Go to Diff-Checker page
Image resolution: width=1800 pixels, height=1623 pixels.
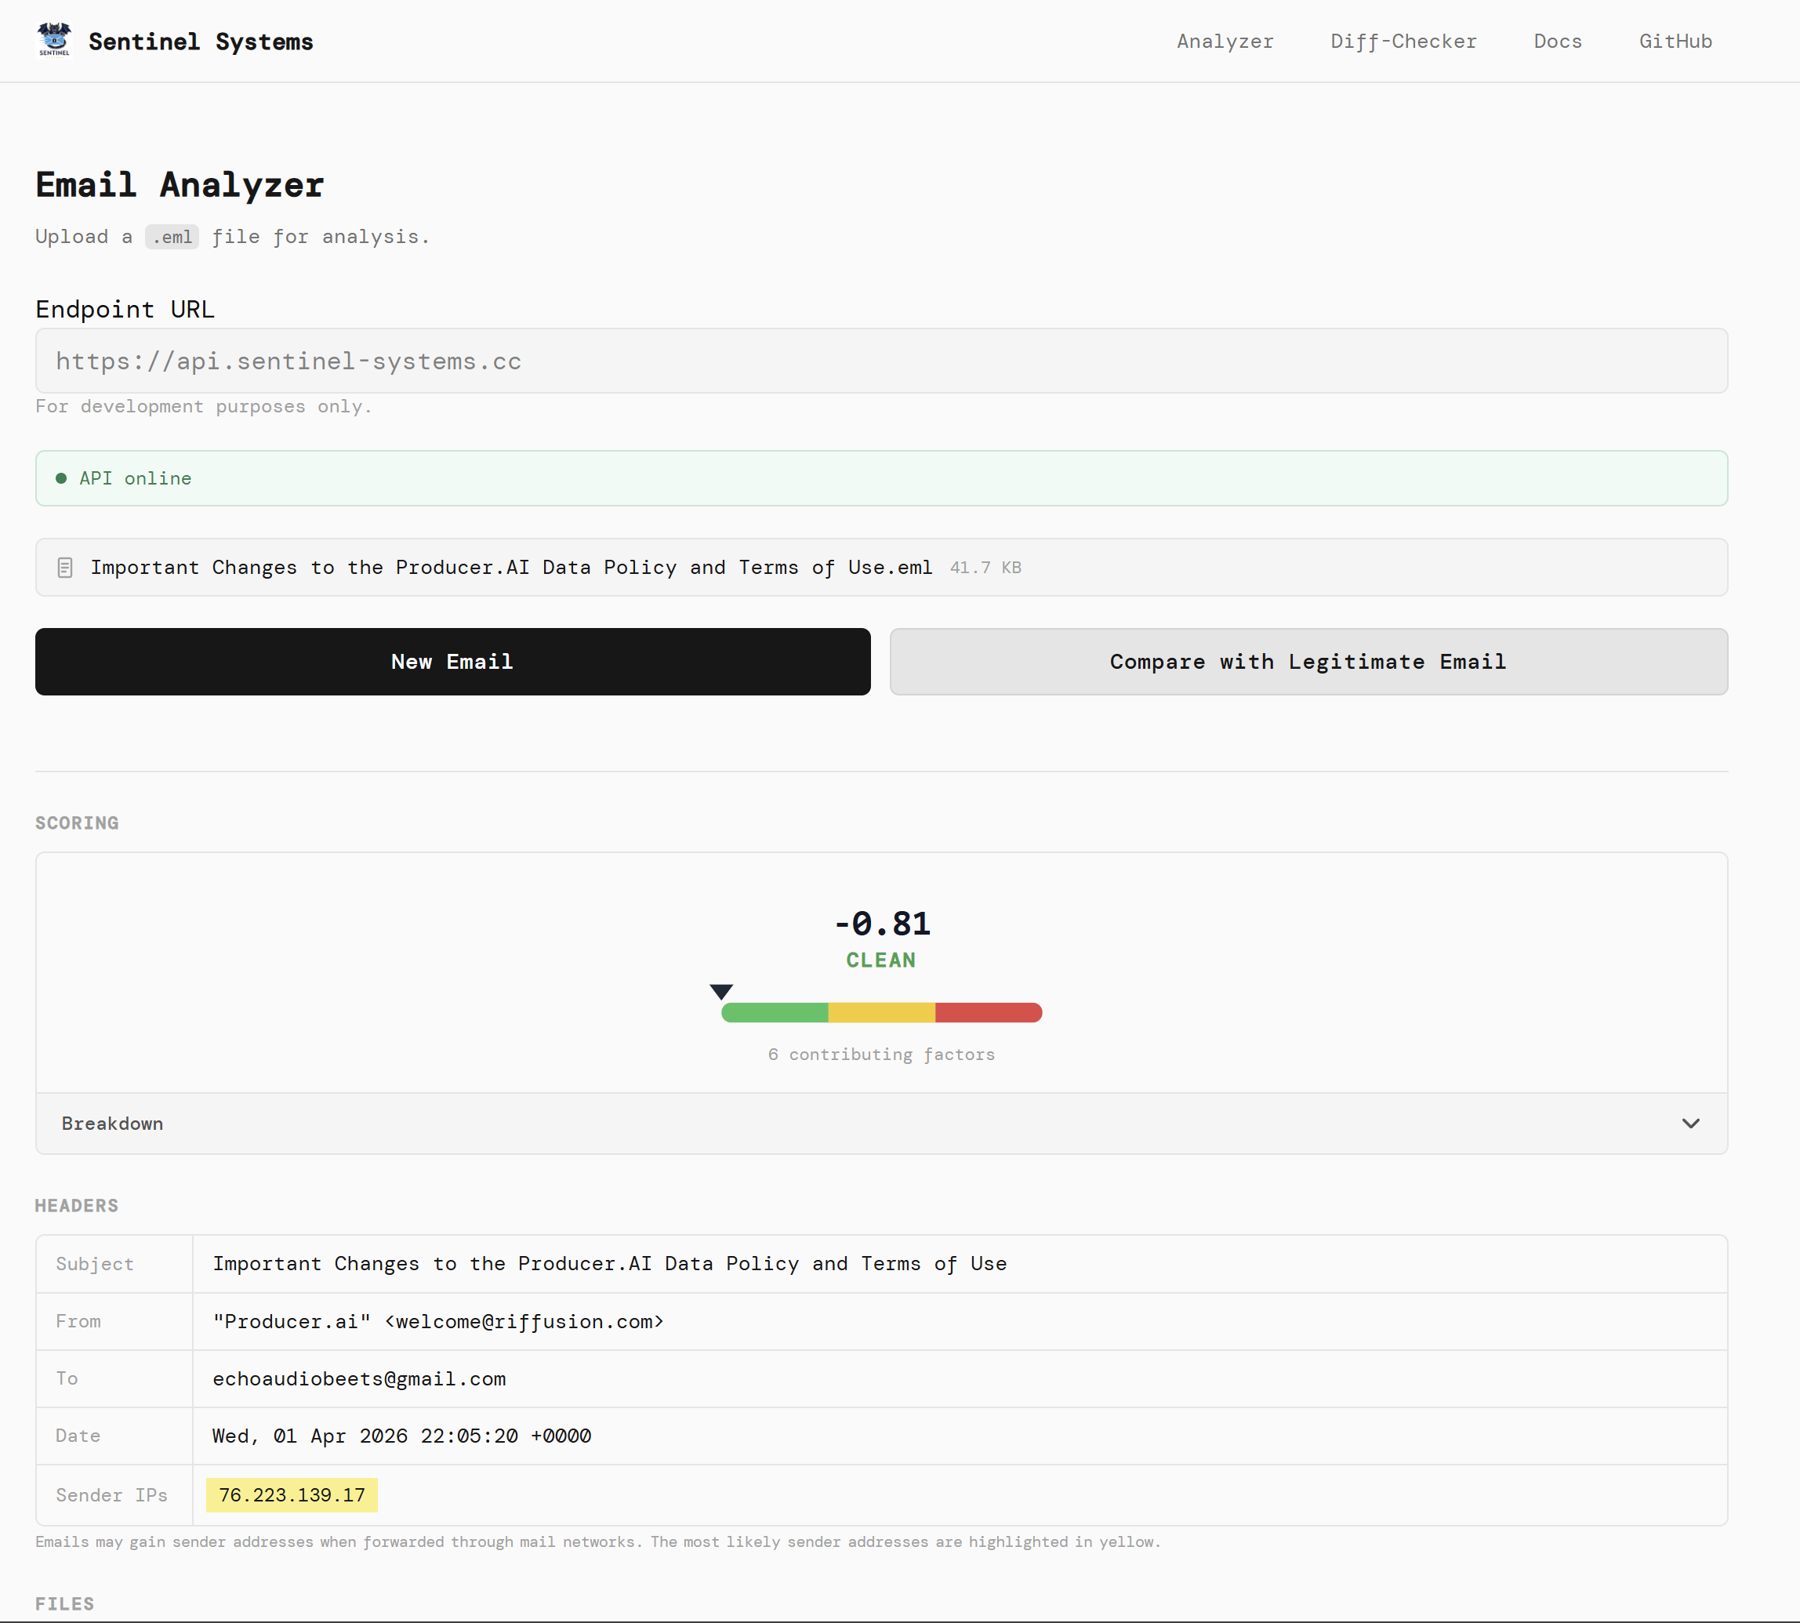click(1403, 41)
